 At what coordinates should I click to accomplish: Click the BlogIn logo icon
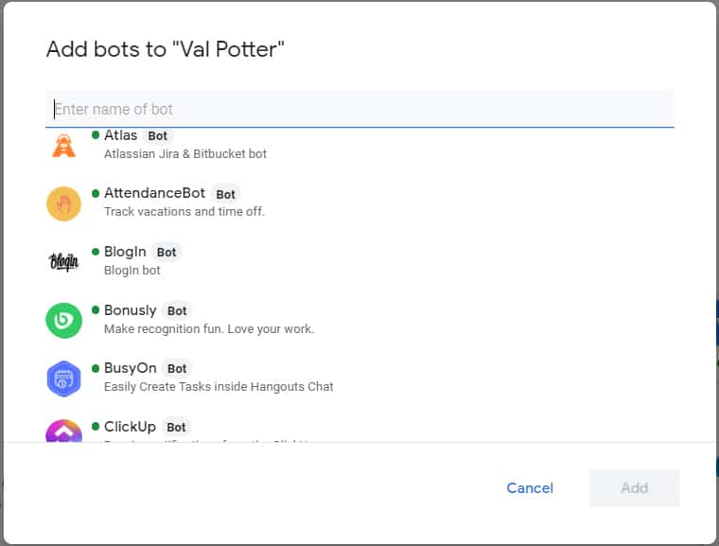64,261
